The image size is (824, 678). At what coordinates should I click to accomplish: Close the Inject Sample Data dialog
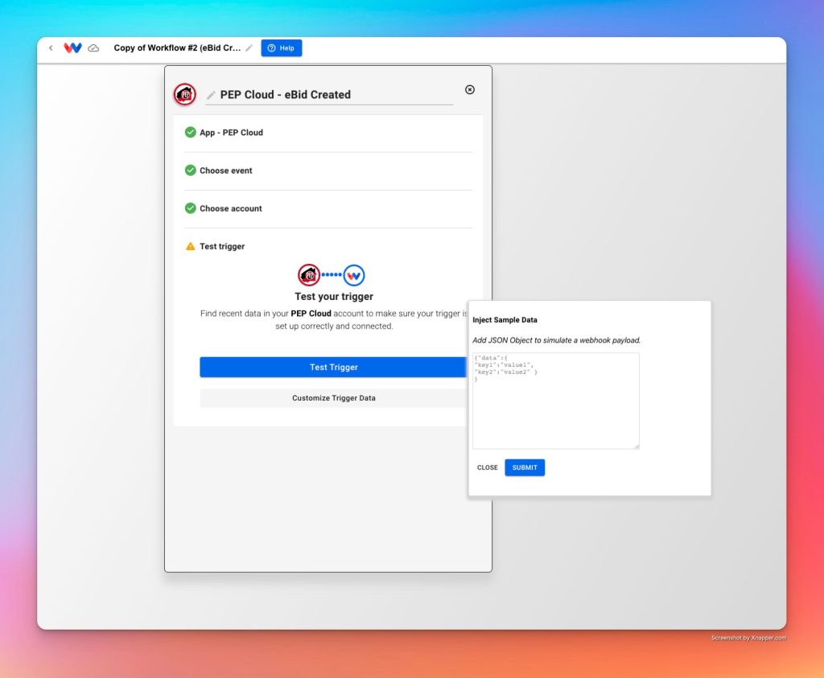(x=487, y=467)
